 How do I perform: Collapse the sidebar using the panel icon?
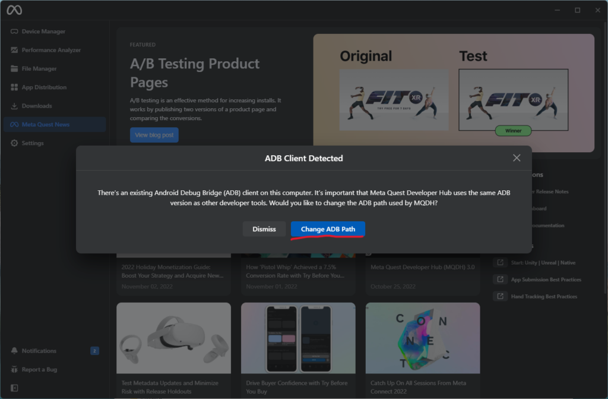click(14, 388)
